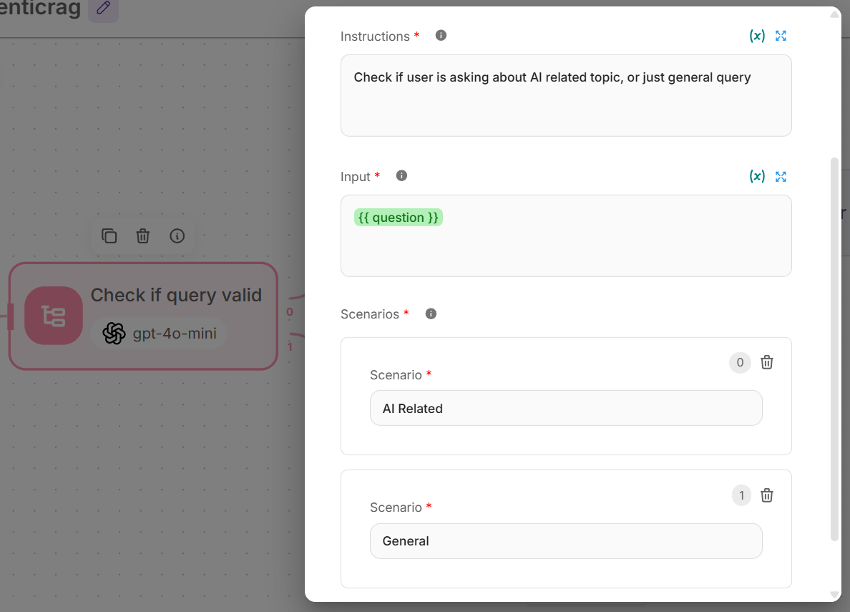Click the edit pencil icon beside the flow title
Screen dimensions: 850x612
[x=104, y=9]
